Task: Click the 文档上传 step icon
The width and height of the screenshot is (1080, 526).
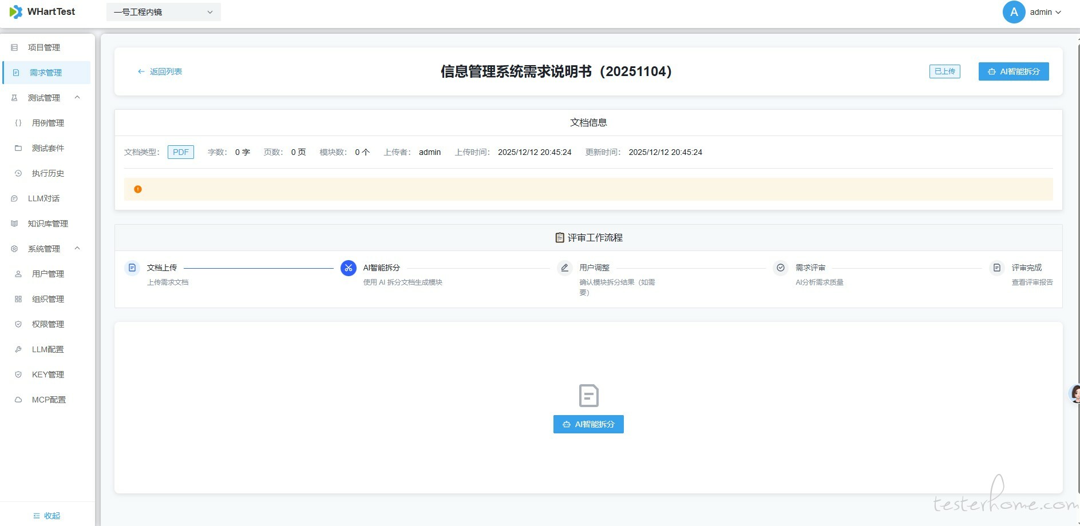Action: [132, 268]
